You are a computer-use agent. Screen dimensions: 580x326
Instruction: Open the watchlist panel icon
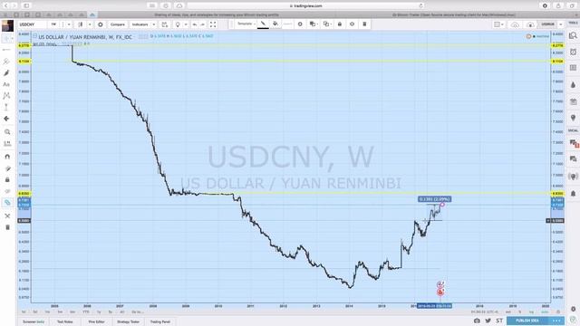click(x=573, y=35)
